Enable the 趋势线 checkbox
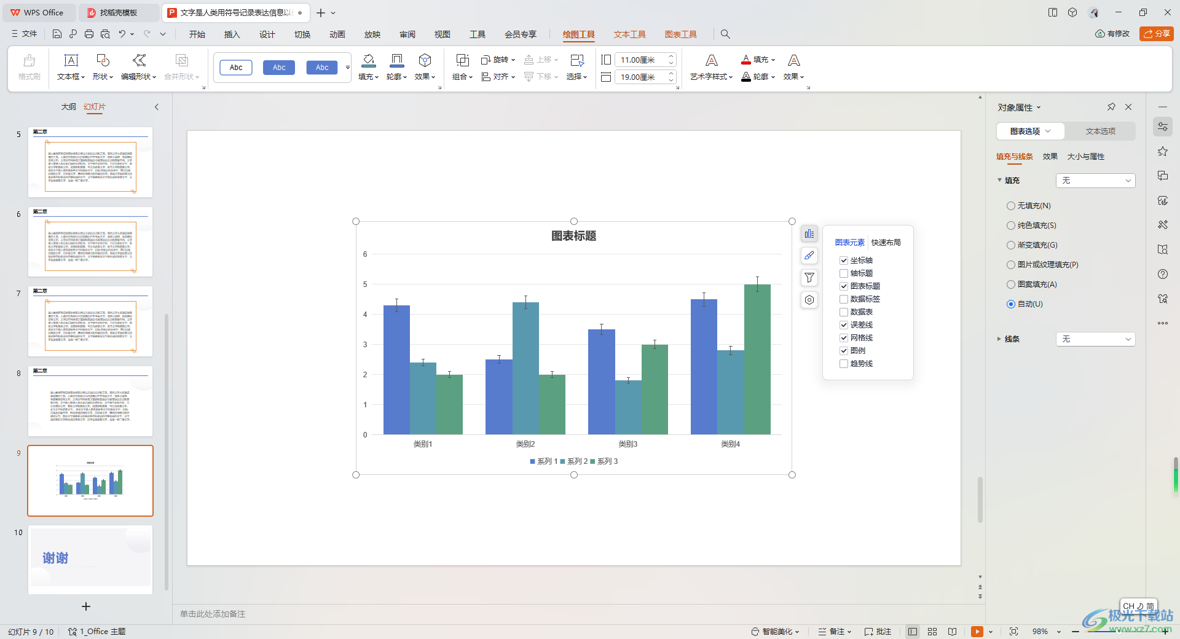 pyautogui.click(x=844, y=364)
